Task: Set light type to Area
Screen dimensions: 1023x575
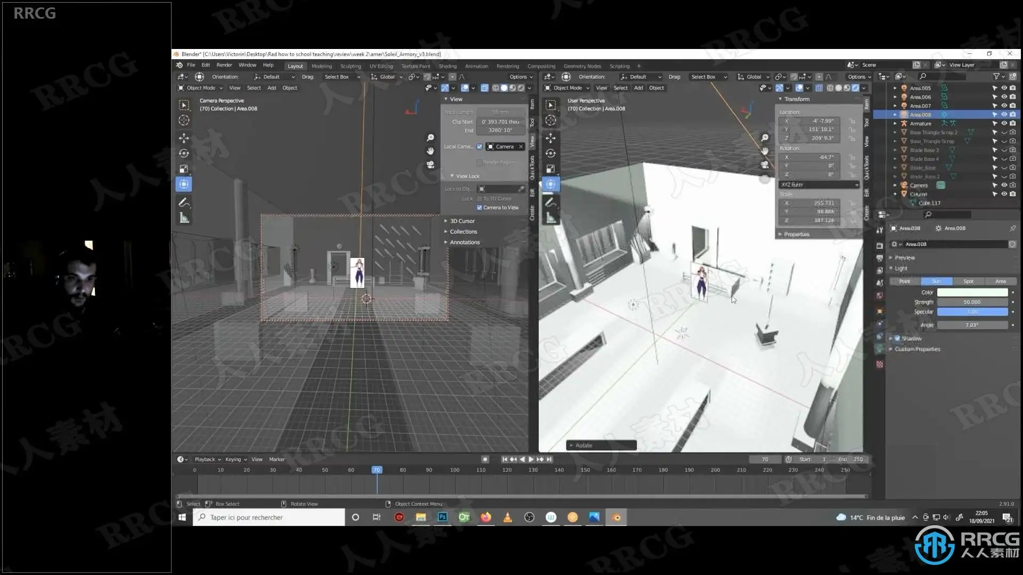Action: 1000,281
